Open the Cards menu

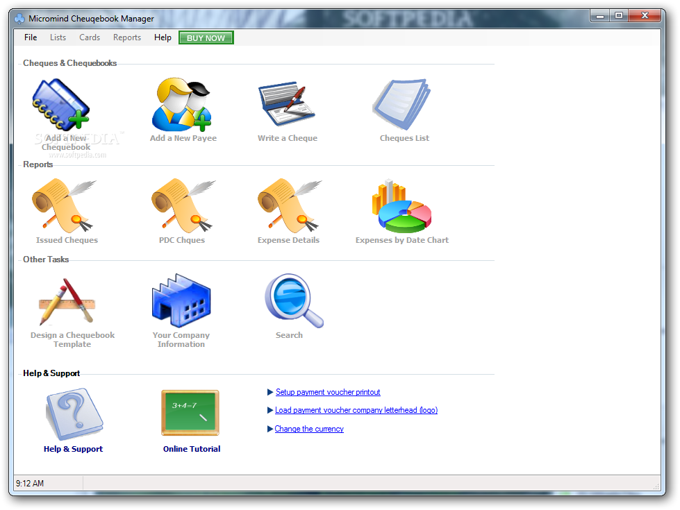[x=90, y=37]
